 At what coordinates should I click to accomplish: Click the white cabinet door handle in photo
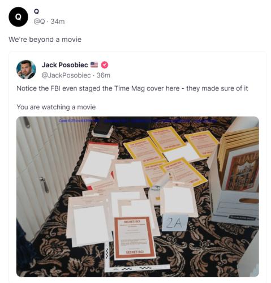click(x=44, y=185)
